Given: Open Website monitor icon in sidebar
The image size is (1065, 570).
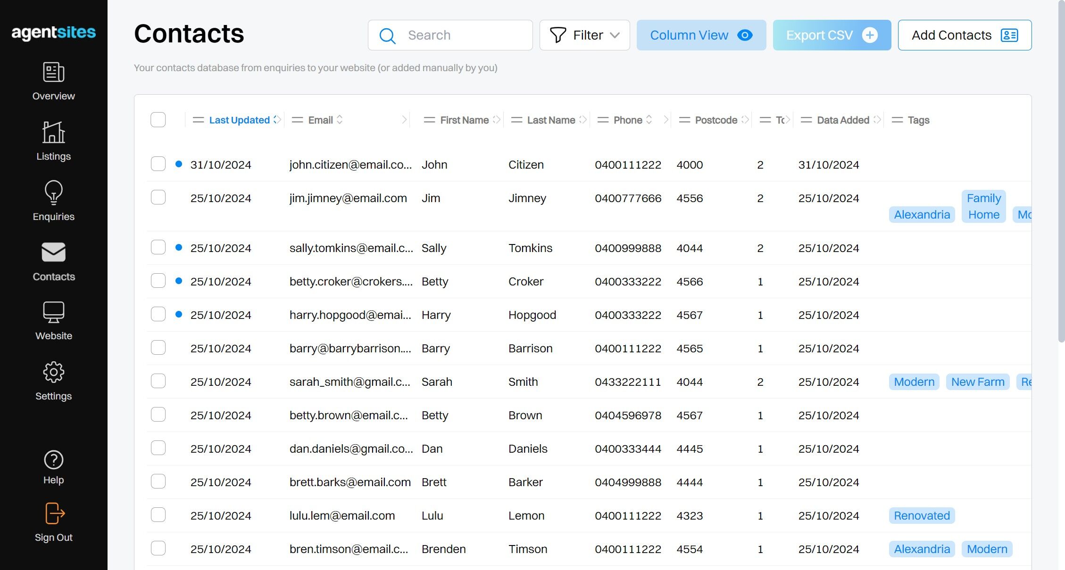Looking at the screenshot, I should [54, 312].
